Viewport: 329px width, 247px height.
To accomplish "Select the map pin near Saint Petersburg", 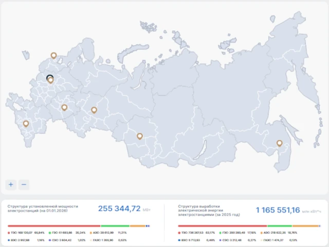I will [53, 56].
